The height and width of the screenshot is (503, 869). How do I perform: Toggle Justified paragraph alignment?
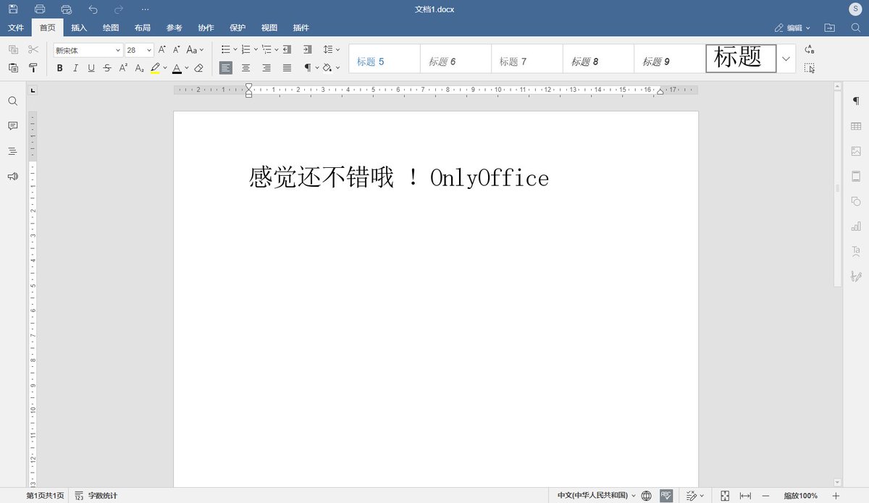click(x=287, y=68)
